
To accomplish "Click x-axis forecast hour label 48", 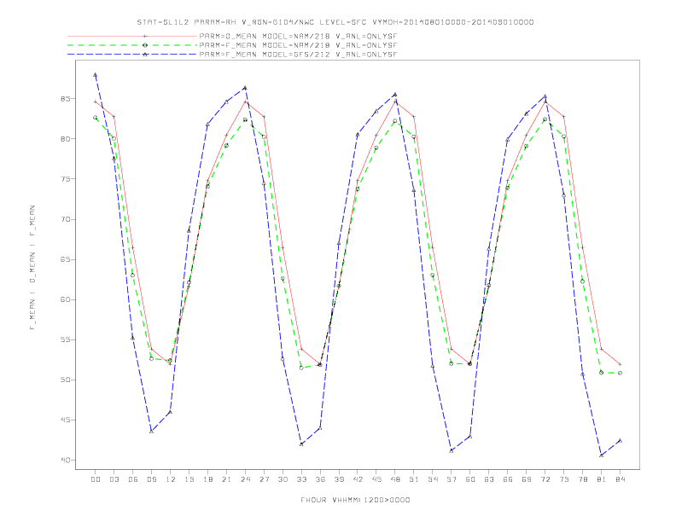I will 395,479.
